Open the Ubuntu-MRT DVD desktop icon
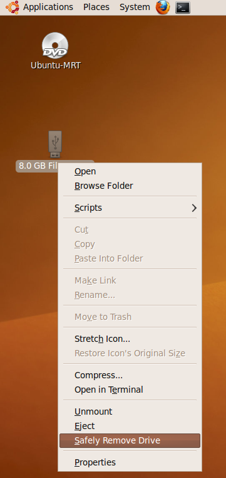Image resolution: width=226 pixels, height=478 pixels. (x=55, y=45)
